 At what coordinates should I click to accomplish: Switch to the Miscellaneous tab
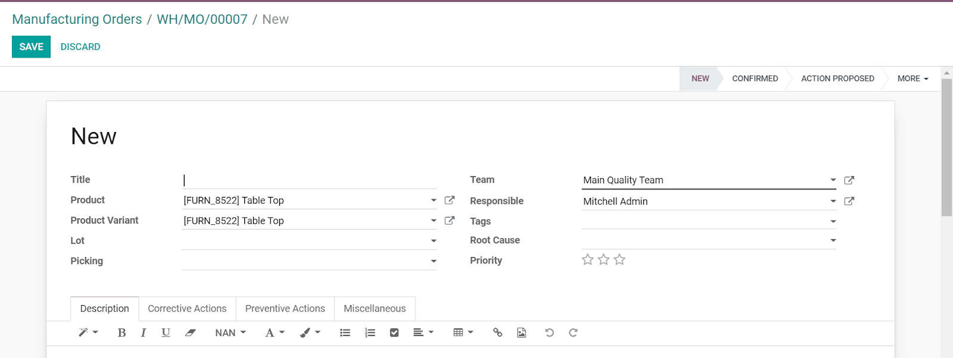(x=375, y=309)
